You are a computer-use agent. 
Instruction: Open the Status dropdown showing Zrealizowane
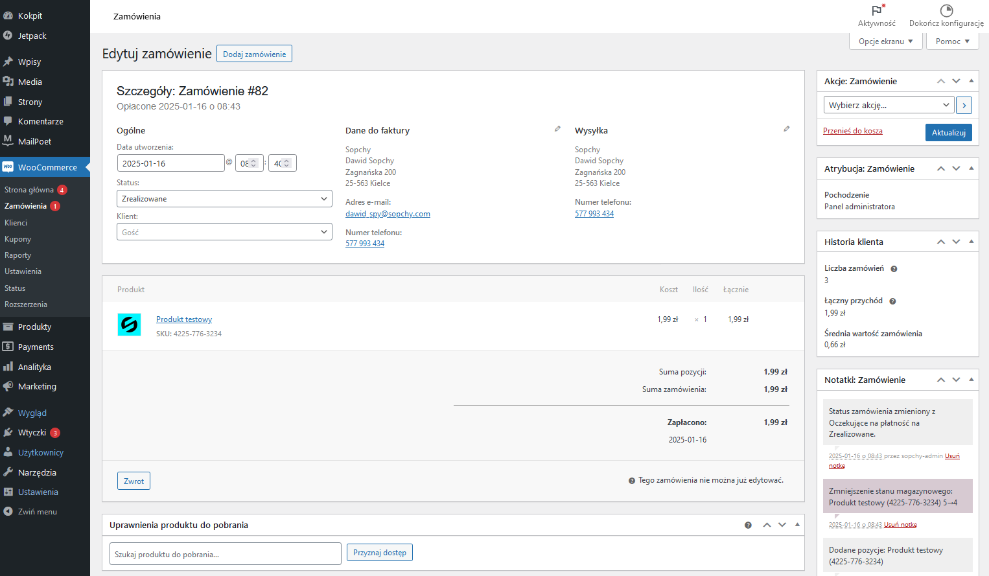(224, 198)
